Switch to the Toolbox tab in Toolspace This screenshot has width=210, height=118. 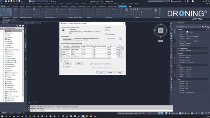26,73
